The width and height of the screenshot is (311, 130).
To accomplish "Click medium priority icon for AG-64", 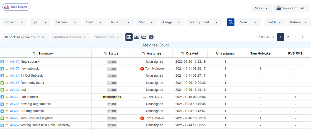I will point(7,111).
